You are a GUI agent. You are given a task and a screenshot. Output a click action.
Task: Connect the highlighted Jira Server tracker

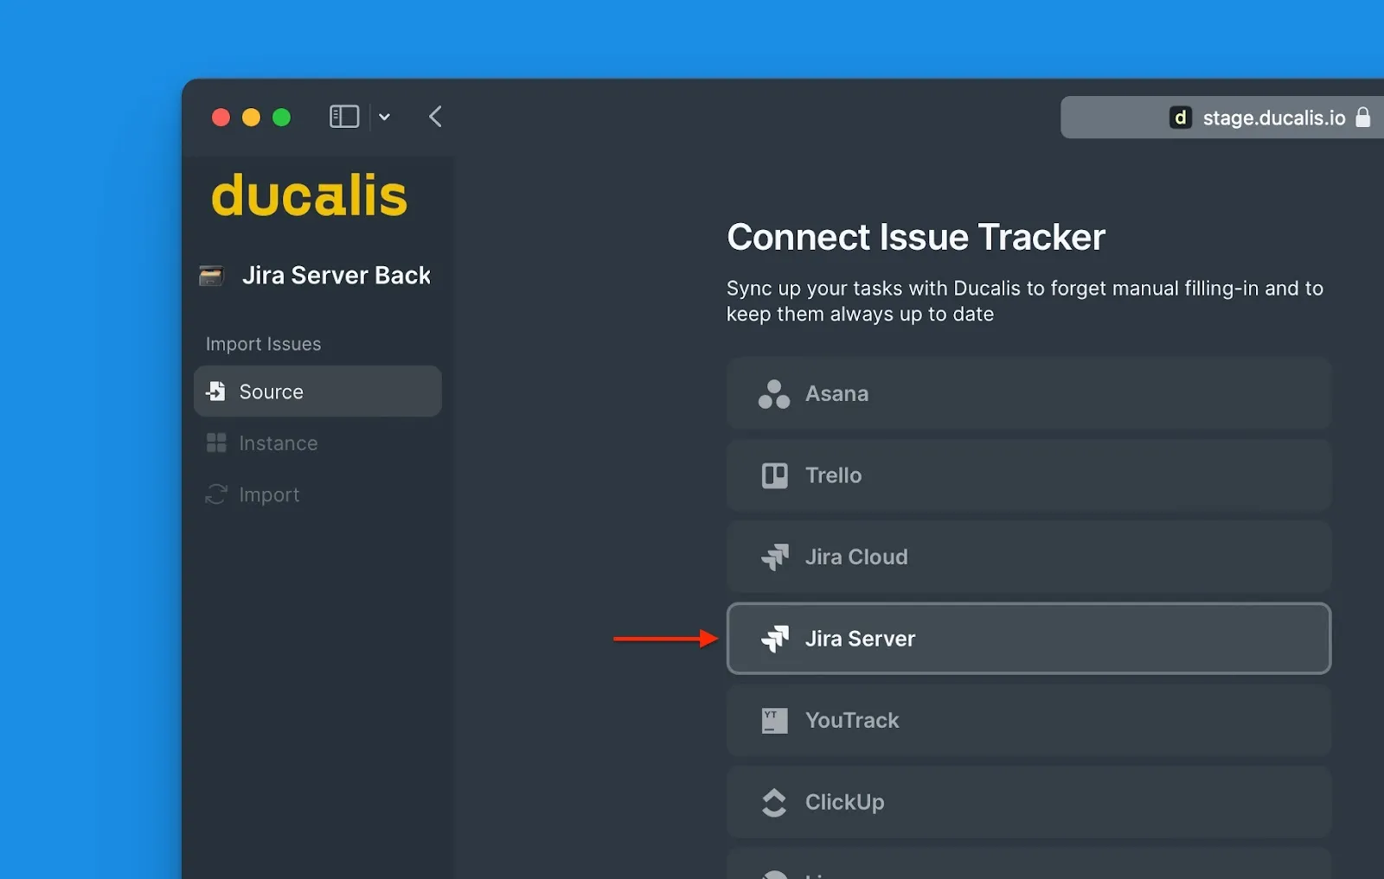1028,639
